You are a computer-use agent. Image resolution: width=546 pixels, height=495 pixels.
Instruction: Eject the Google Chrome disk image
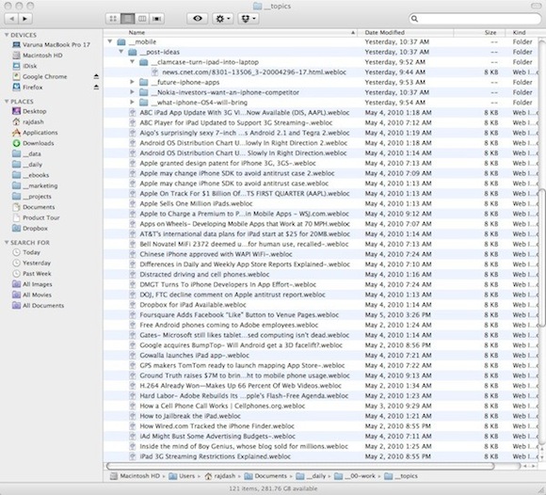pos(96,76)
